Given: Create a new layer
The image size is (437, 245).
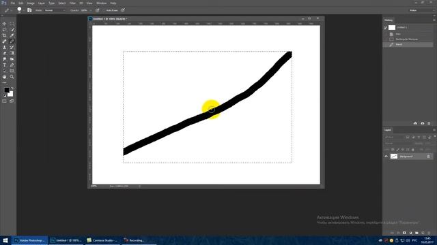Looking at the screenshot, I should point(423,233).
